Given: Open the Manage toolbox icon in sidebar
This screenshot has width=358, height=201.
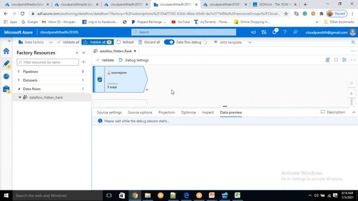Looking at the screenshot, I should (6, 89).
